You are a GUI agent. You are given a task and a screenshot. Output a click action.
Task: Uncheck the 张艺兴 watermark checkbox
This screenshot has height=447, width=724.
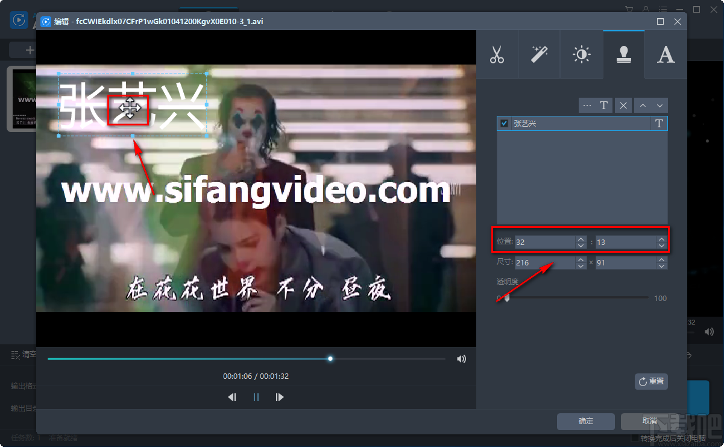pyautogui.click(x=504, y=123)
